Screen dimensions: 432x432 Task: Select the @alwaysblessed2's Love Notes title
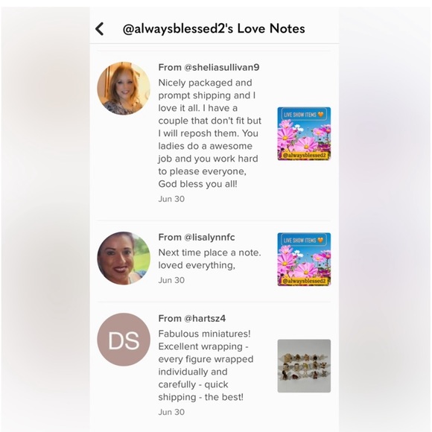[214, 28]
